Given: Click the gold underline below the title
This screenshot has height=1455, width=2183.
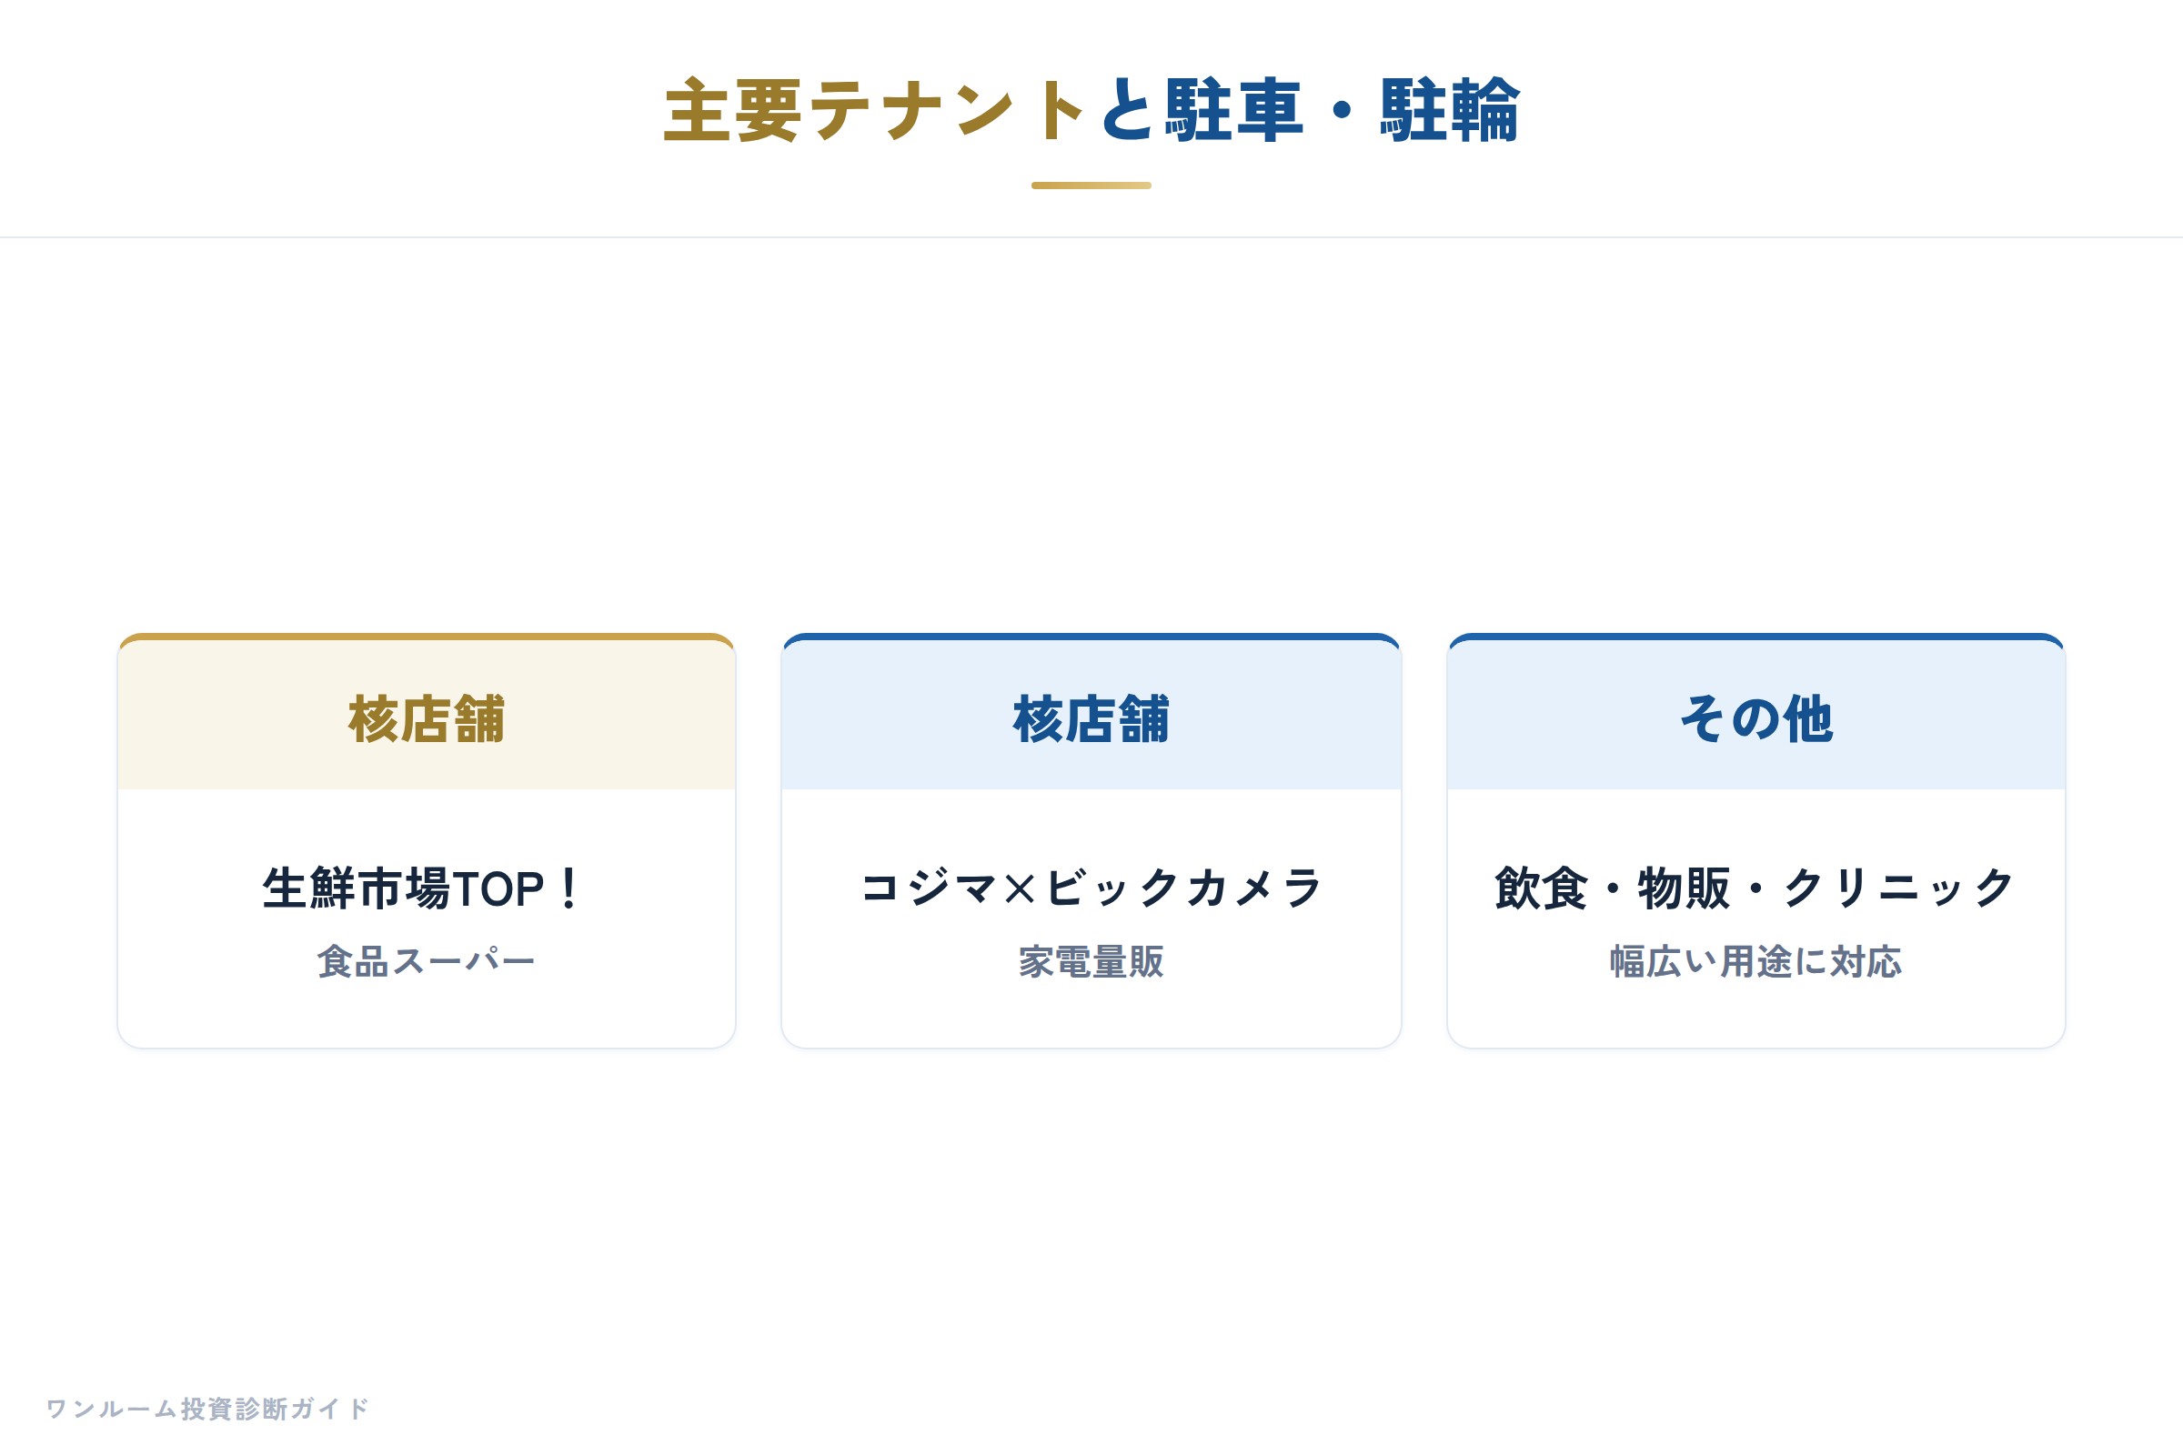Looking at the screenshot, I should click(1091, 186).
